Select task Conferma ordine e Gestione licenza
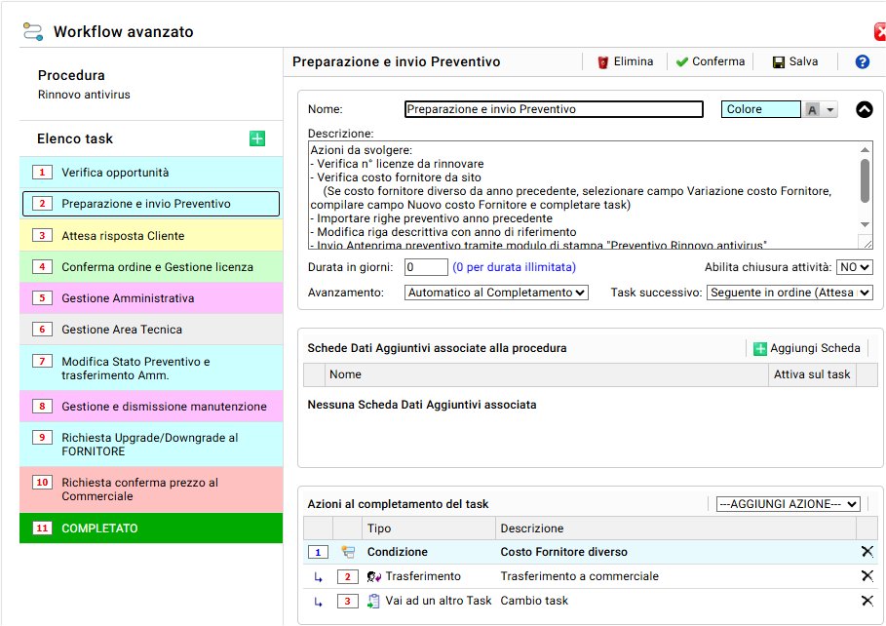Screen dimensions: 886x626 [151, 267]
